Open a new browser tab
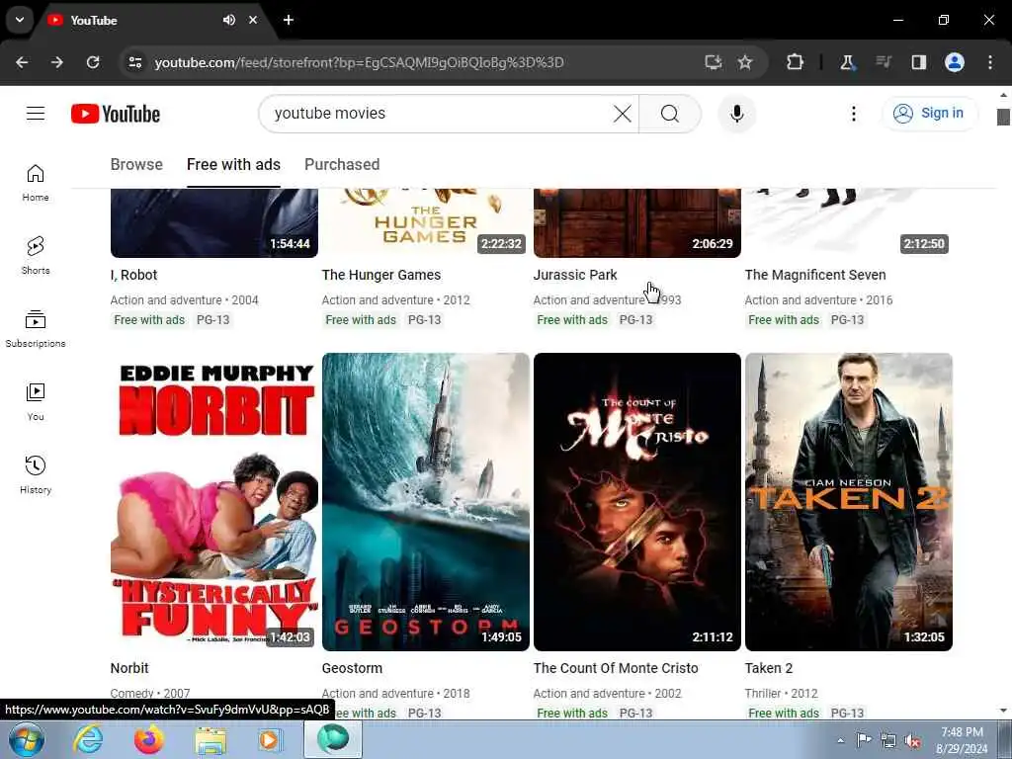 pyautogui.click(x=289, y=20)
